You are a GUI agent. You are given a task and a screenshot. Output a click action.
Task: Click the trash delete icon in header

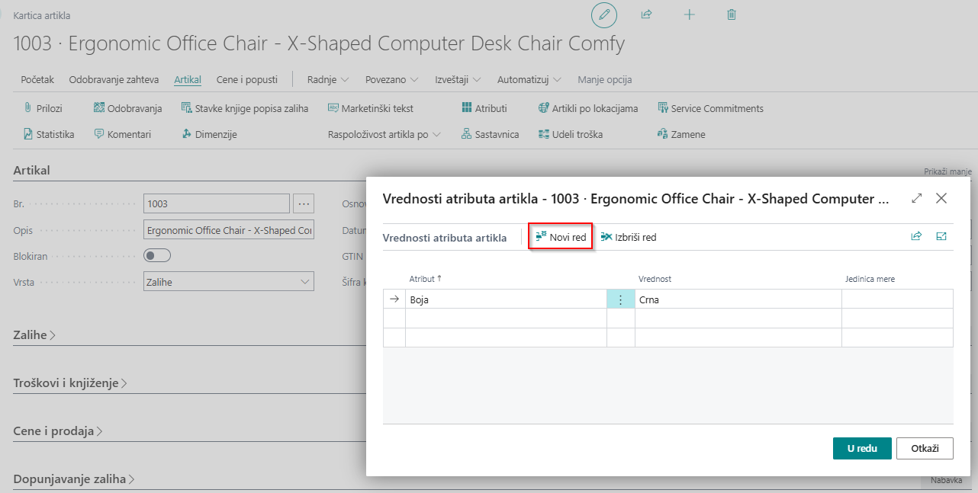pyautogui.click(x=732, y=14)
